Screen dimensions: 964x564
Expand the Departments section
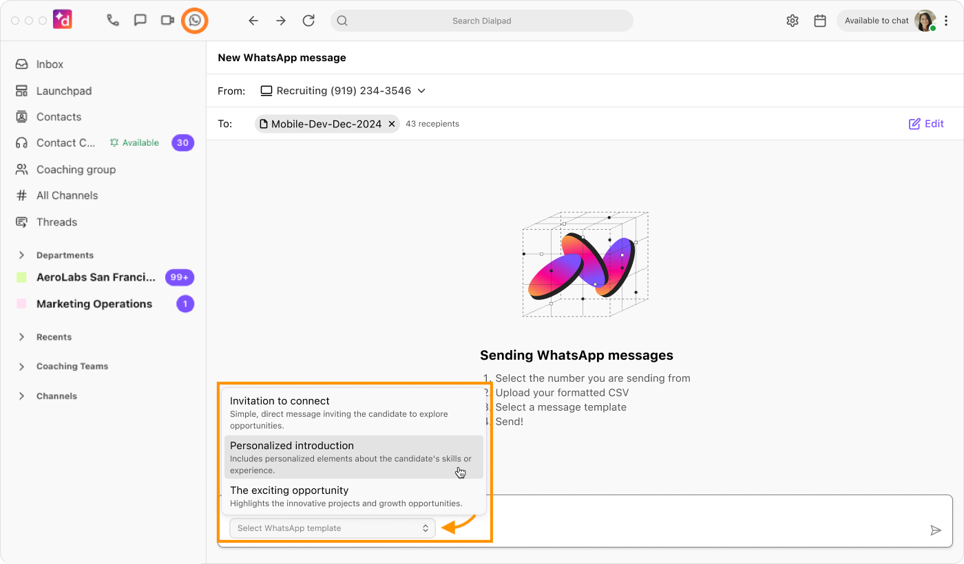tap(21, 255)
